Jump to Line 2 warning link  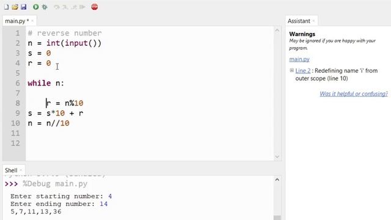click(303, 71)
